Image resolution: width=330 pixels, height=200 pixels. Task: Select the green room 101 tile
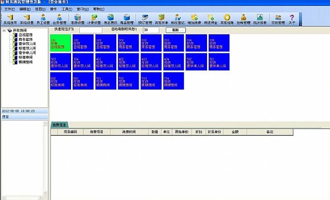click(60, 43)
